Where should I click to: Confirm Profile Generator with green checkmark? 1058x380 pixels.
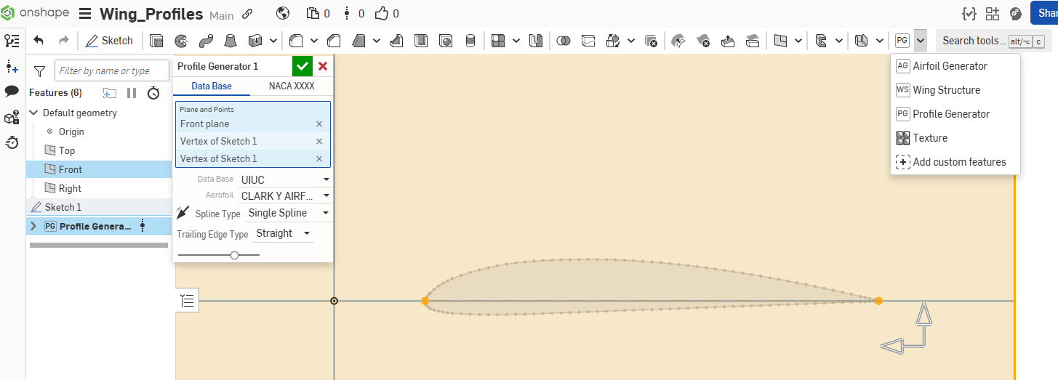click(302, 66)
